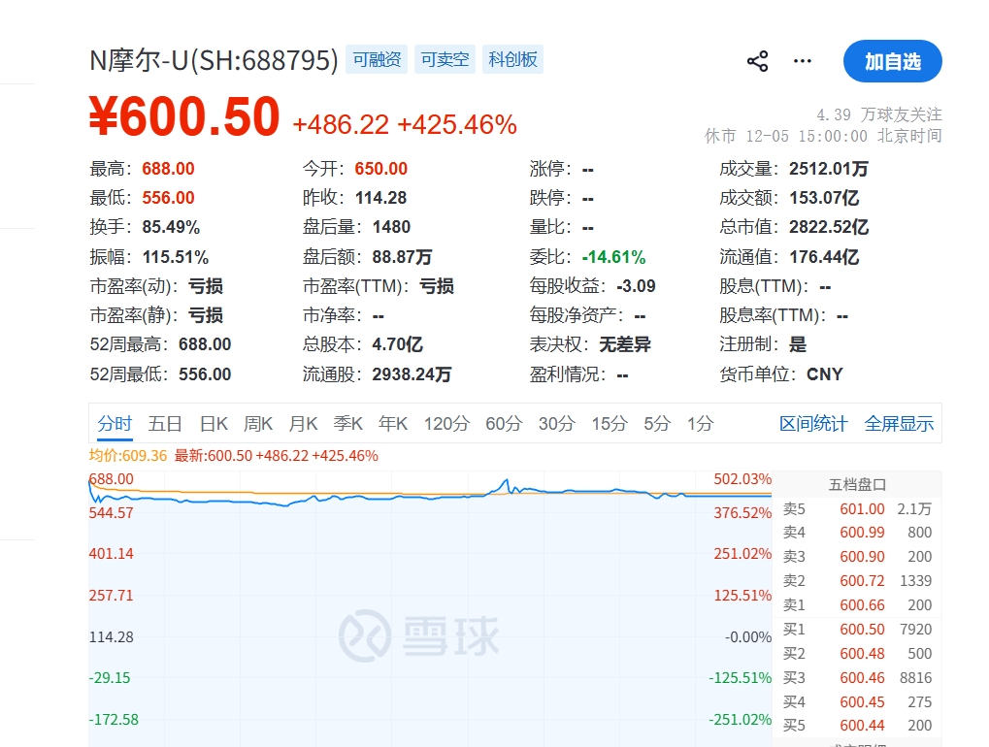This screenshot has height=747, width=989.
Task: Click the 加自选 add to watchlist button
Action: 891,60
